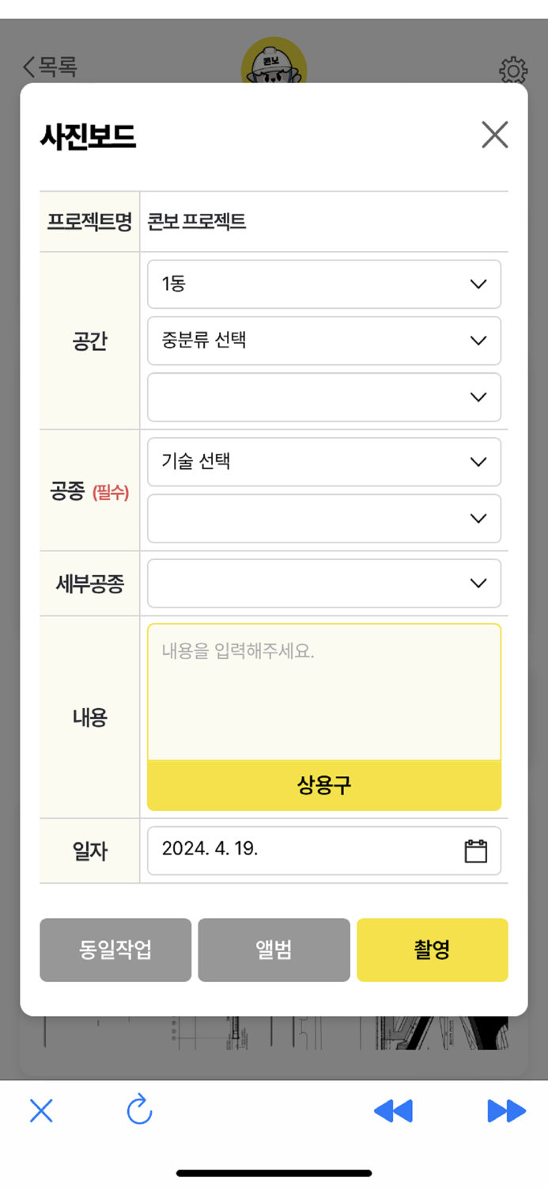Tap the yellow 상용구 bar
The width and height of the screenshot is (548, 1188).
pos(323,785)
